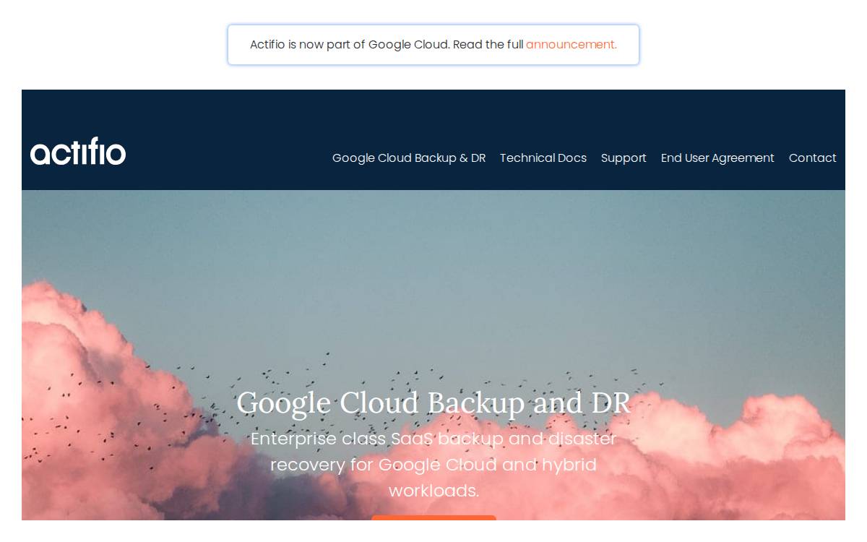The width and height of the screenshot is (867, 542).
Task: Go to Technical Docs page
Action: pyautogui.click(x=543, y=158)
